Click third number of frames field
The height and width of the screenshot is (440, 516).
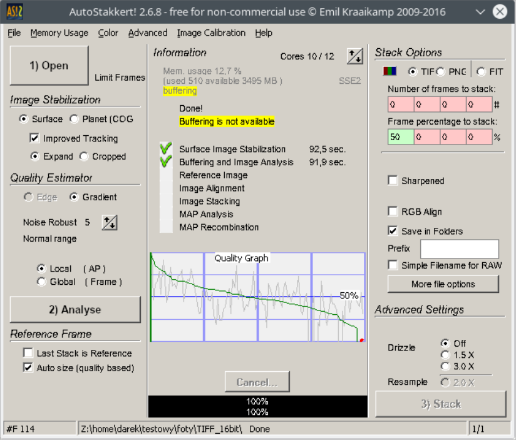tap(453, 105)
